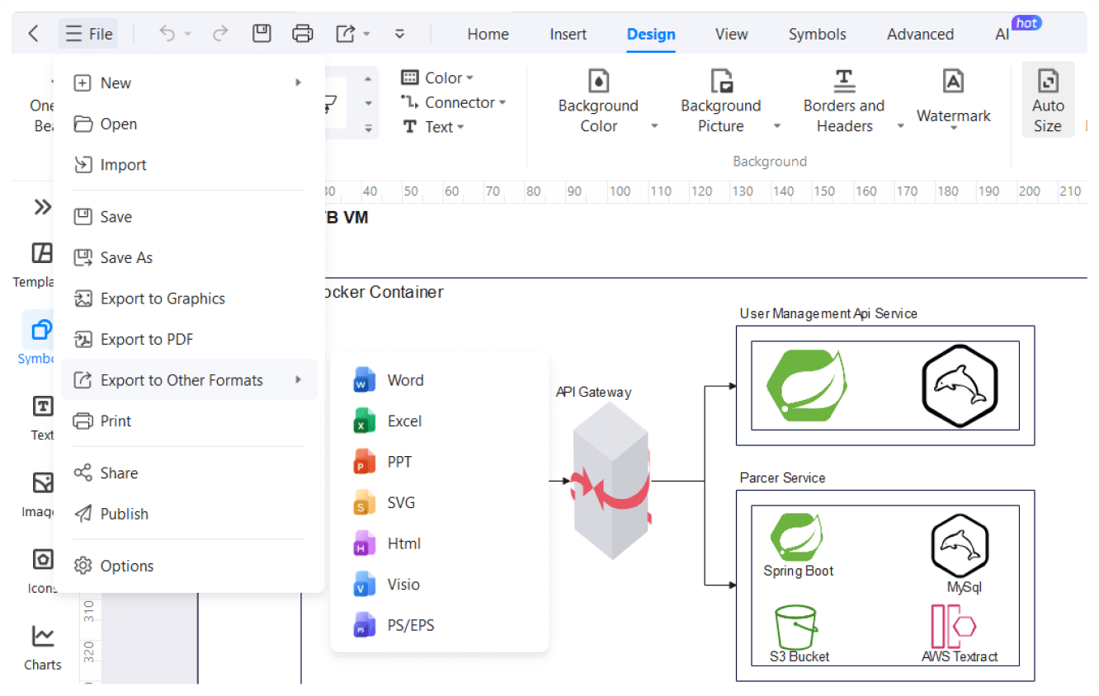This screenshot has width=1099, height=696.
Task: Toggle the Auto Size button
Action: coord(1048,101)
